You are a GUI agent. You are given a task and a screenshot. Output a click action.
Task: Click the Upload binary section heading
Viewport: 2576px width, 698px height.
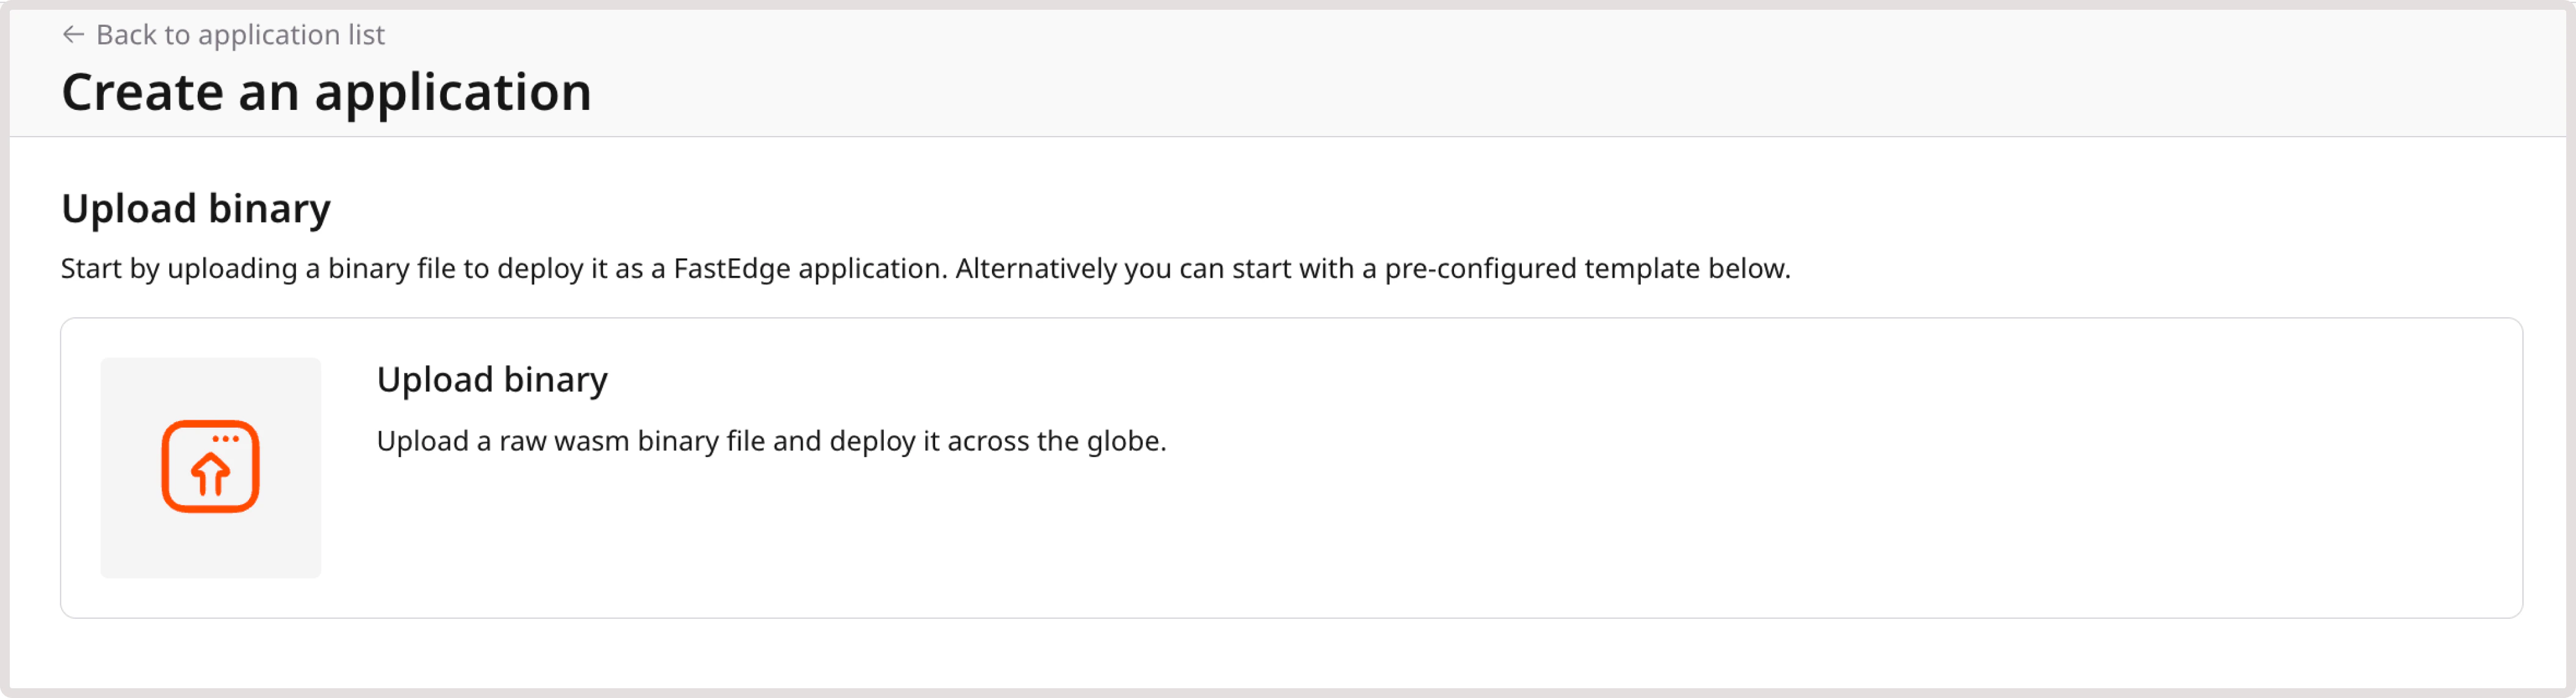coord(197,208)
